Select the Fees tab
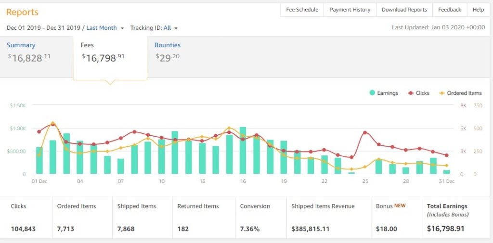Viewport: 493px width, 243px height. [x=87, y=45]
